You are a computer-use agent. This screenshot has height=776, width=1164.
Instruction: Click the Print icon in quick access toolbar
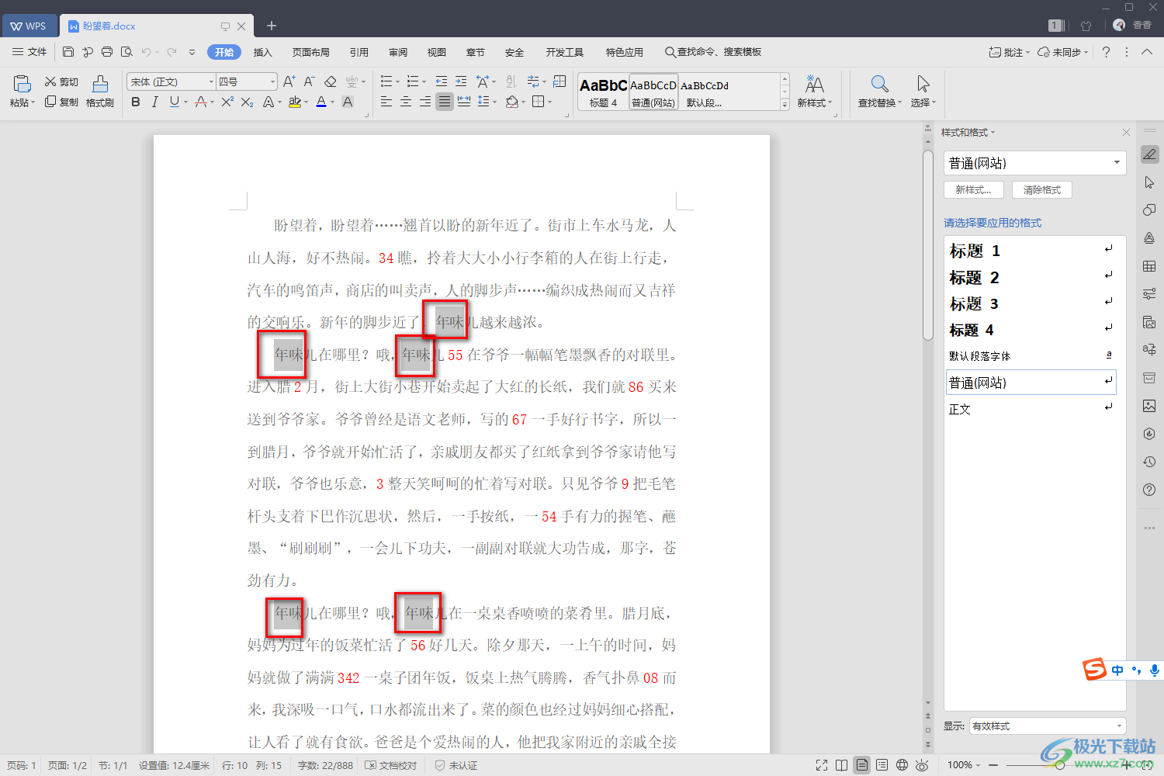107,52
